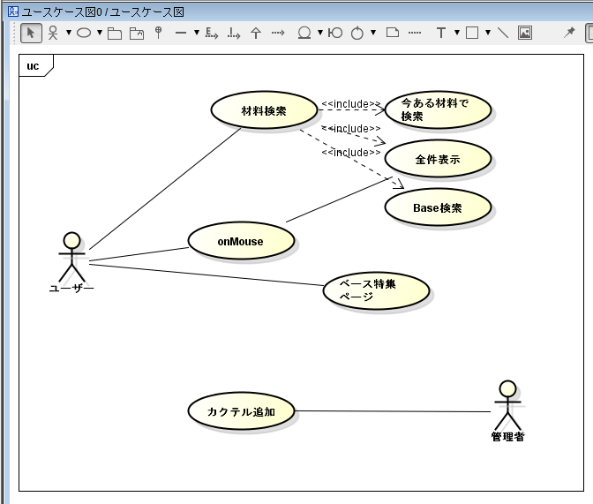Pick the straight Line drawing tool
The image size is (593, 504).
pos(503,33)
